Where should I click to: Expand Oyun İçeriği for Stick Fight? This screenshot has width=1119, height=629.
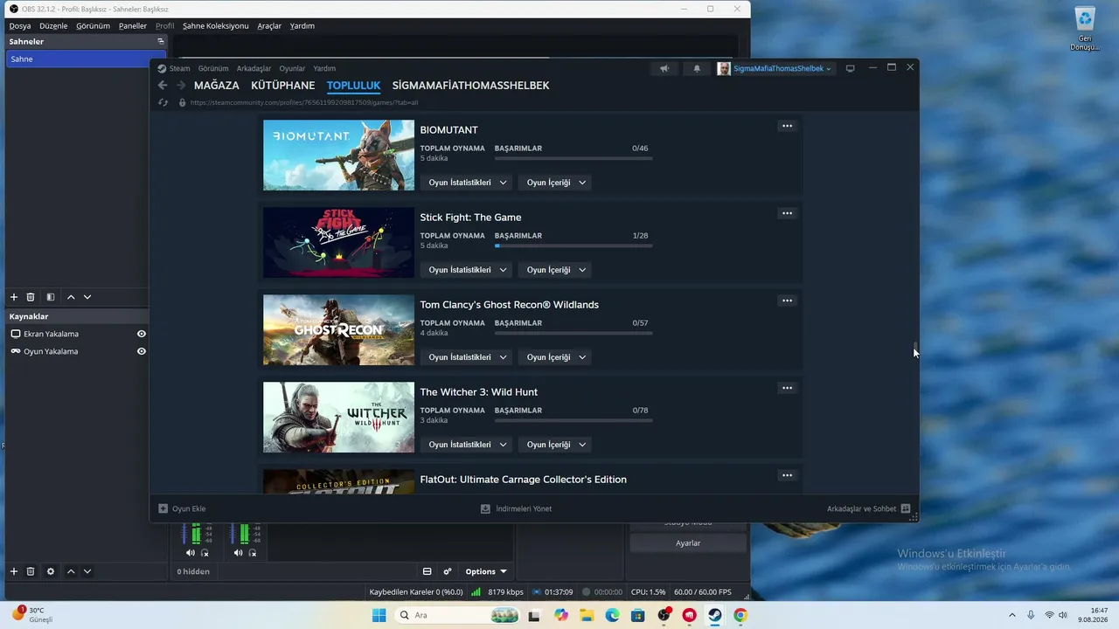click(556, 270)
